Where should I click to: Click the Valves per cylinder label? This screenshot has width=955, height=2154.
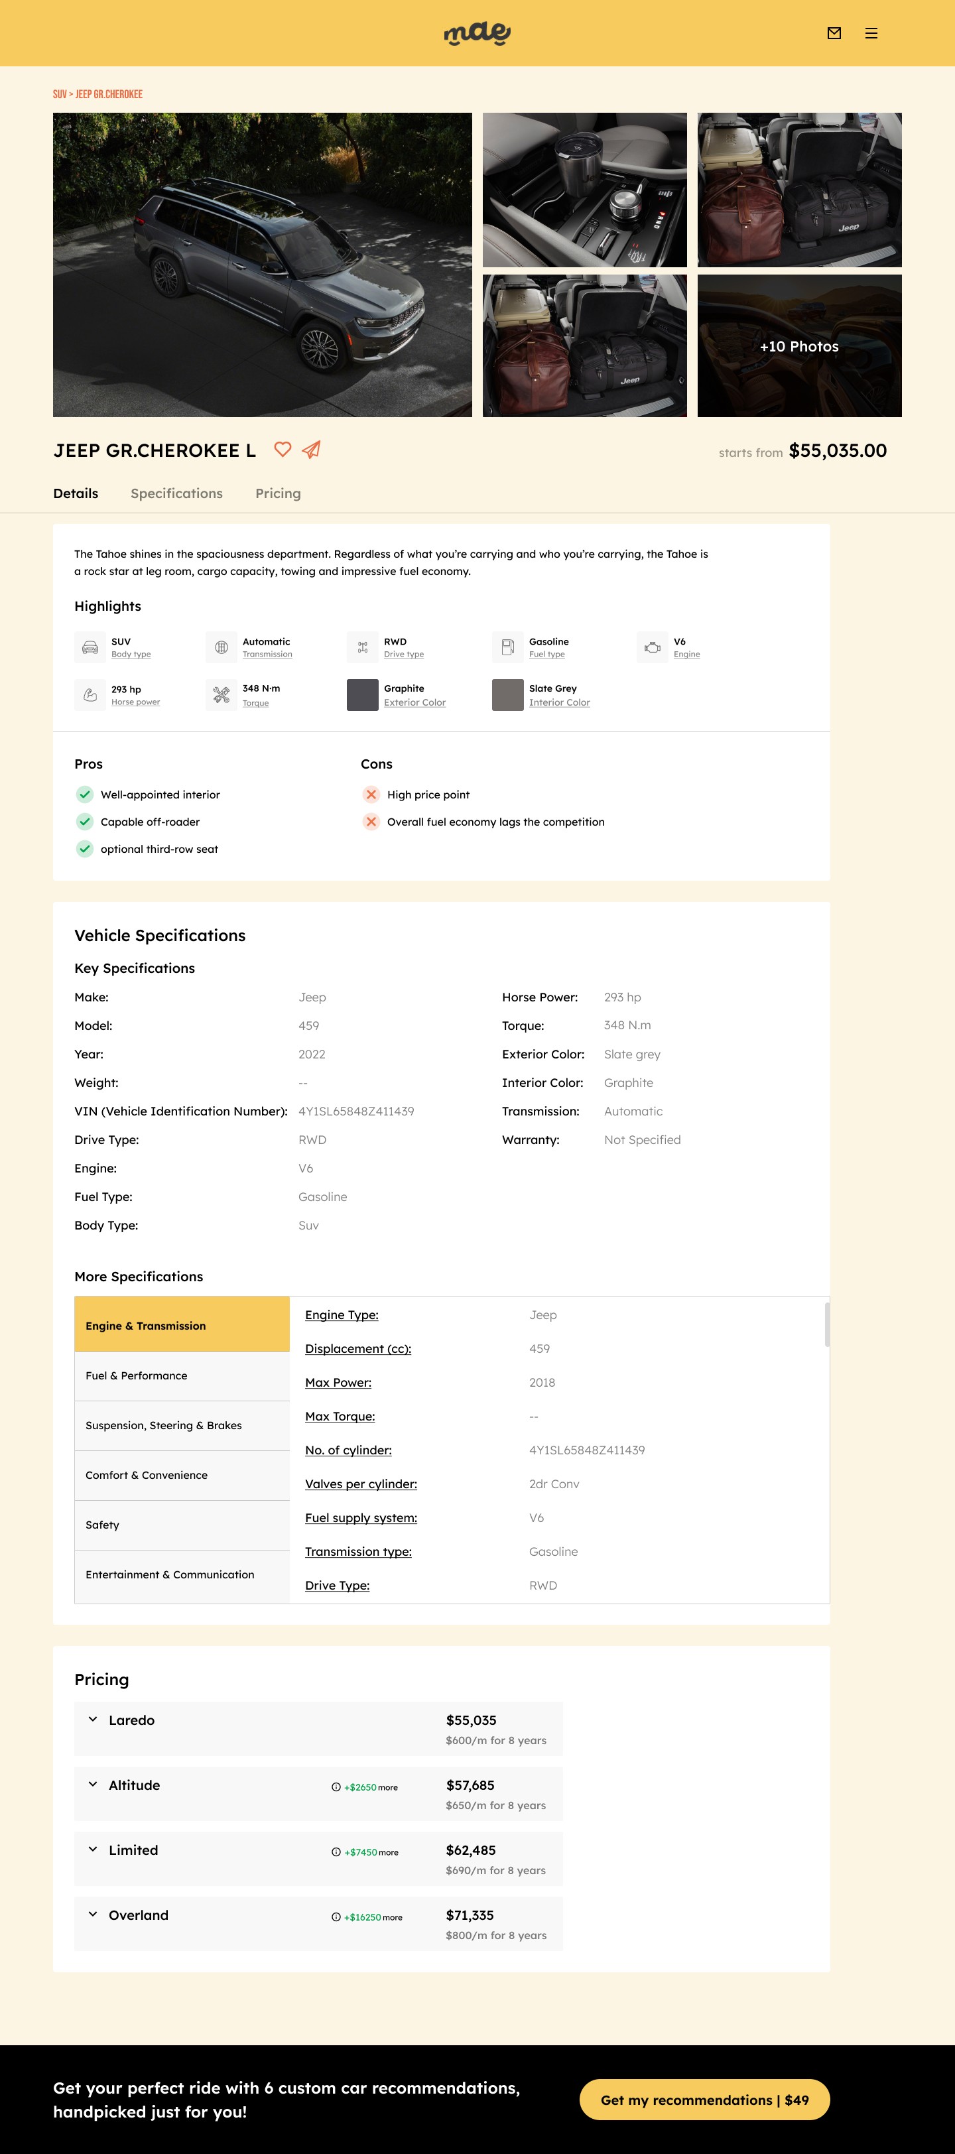[361, 1484]
